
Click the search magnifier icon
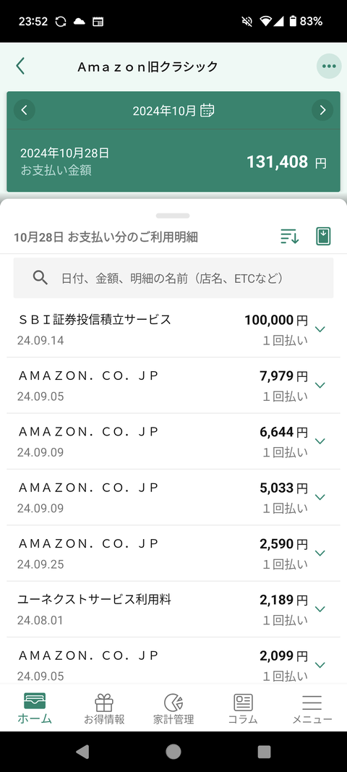tap(40, 278)
